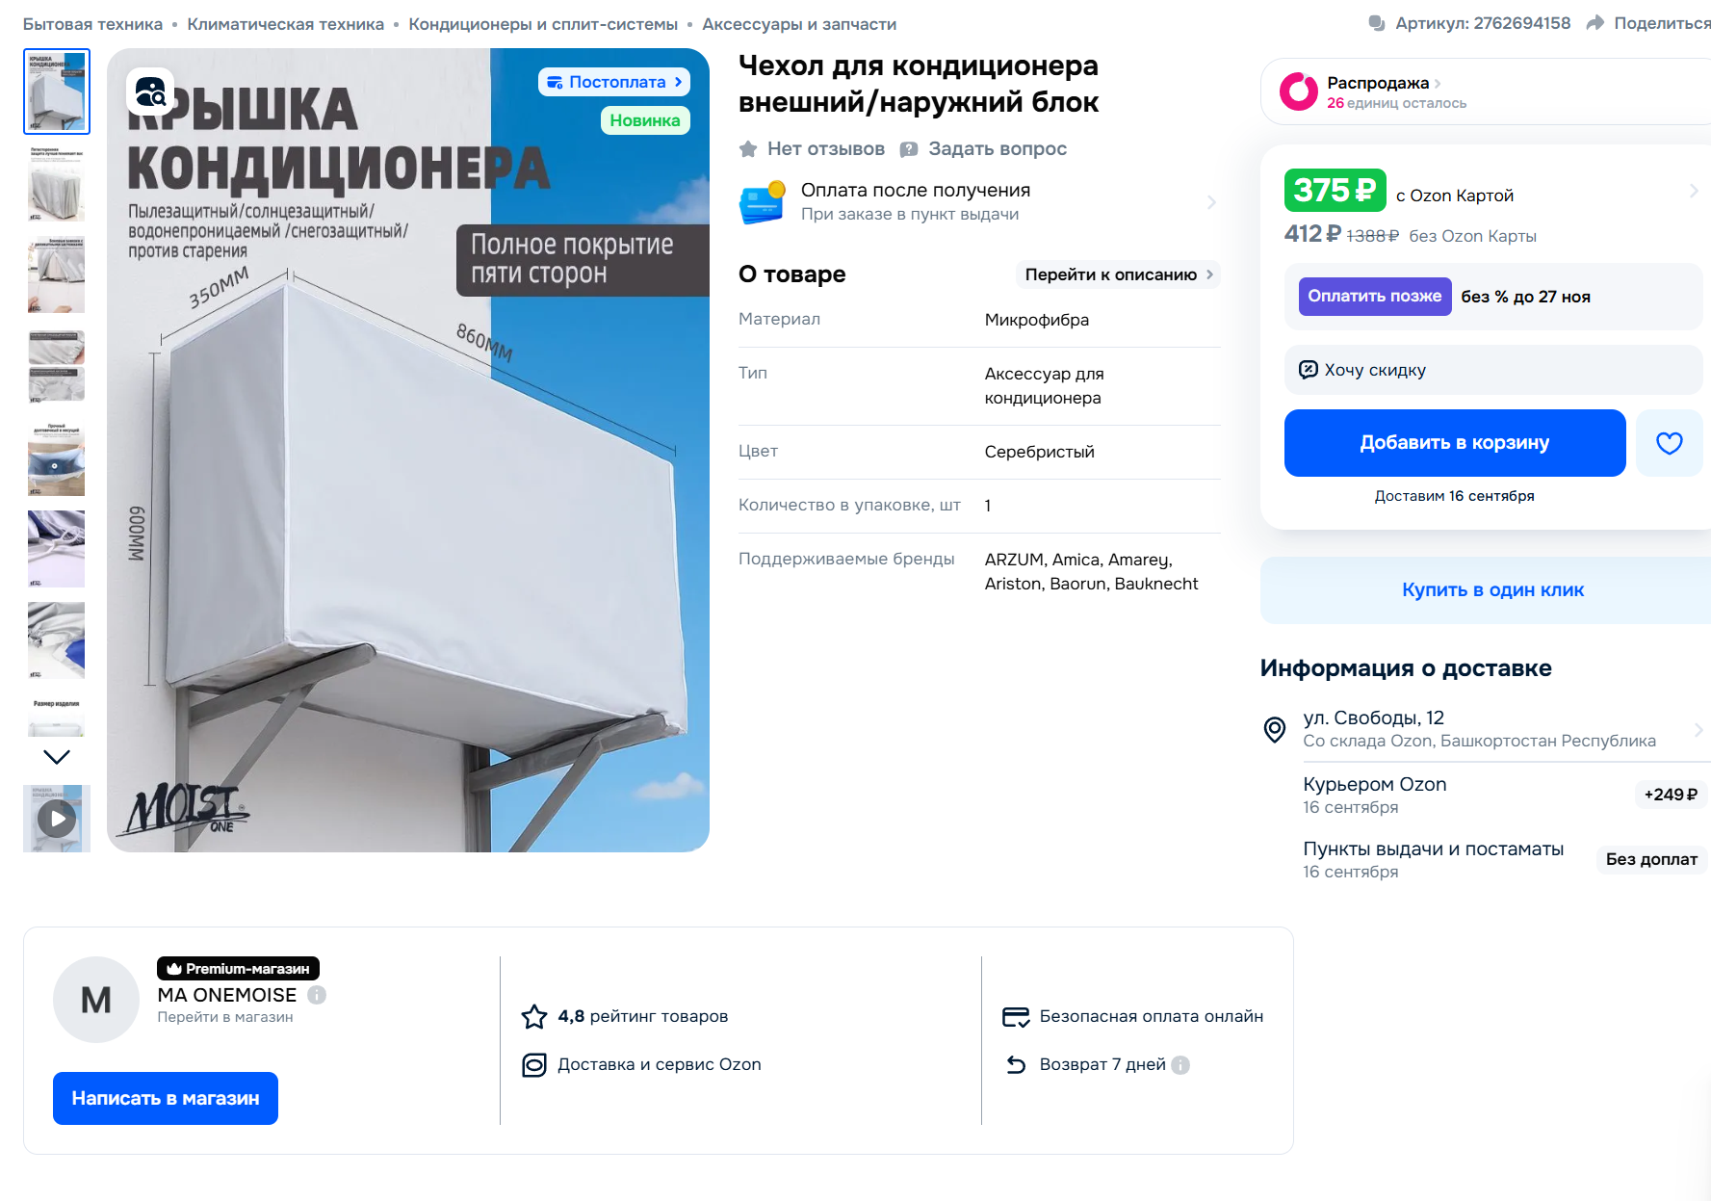The height and width of the screenshot is (1201, 1711).
Task: Click the share arrow icon next to Поделиться
Action: (1595, 23)
